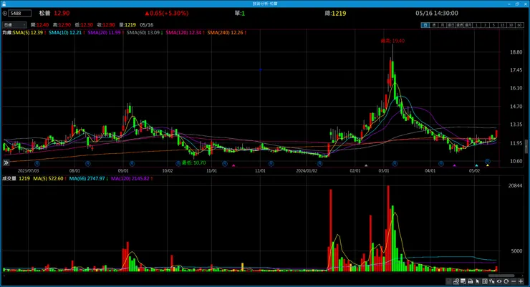Select the 3-minute timeframe button
The image size is (530, 287).
click(x=485, y=25)
